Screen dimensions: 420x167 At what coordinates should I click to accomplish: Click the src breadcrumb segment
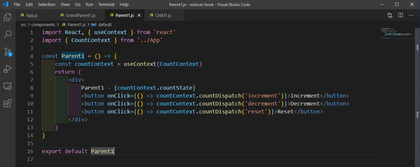point(23,24)
